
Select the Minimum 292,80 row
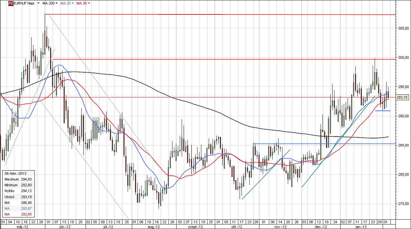(x=18, y=185)
